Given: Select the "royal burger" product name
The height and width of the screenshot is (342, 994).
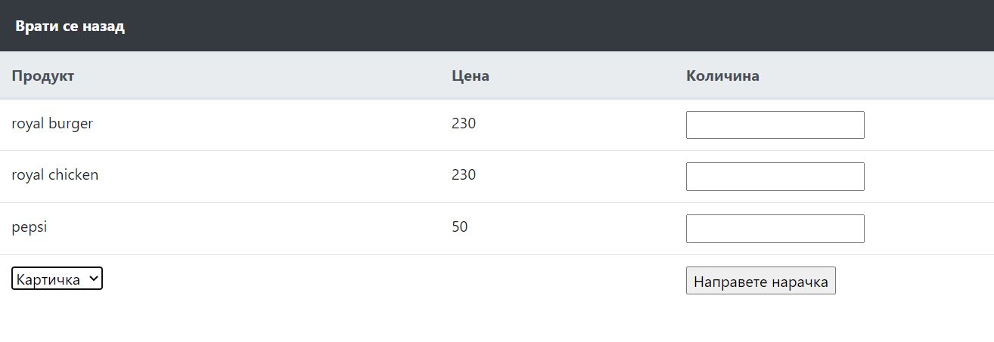Looking at the screenshot, I should 52,123.
